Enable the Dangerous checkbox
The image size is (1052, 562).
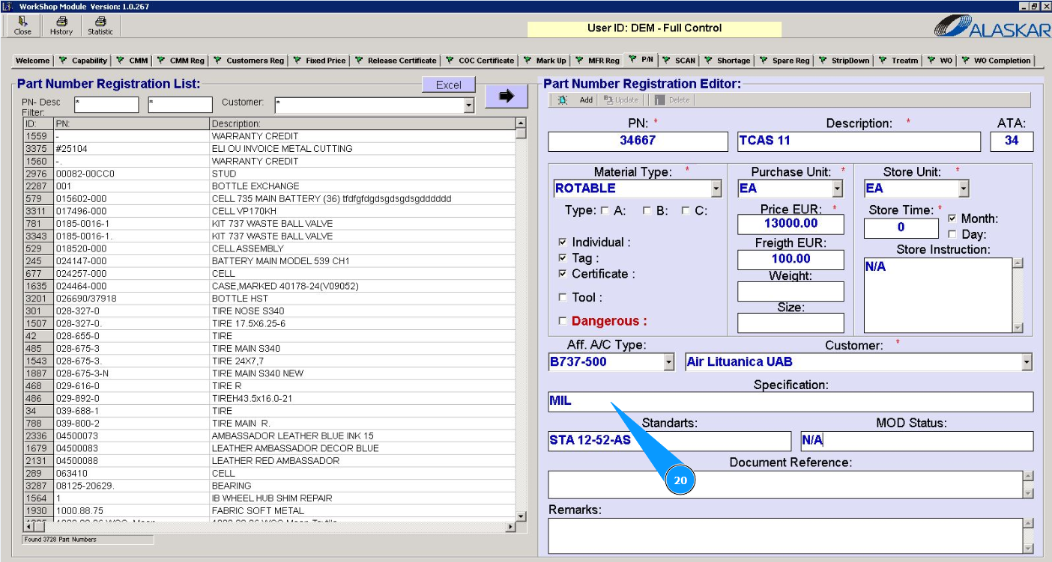click(563, 322)
